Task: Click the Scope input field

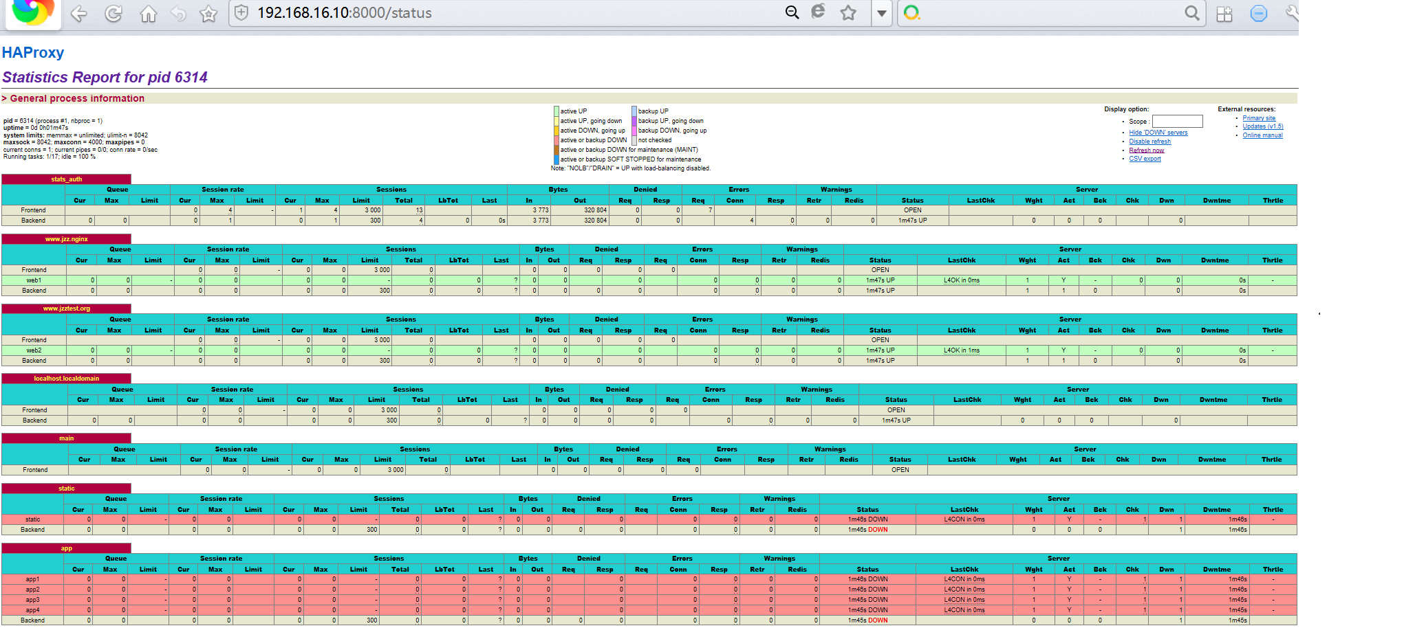Action: point(1178,122)
